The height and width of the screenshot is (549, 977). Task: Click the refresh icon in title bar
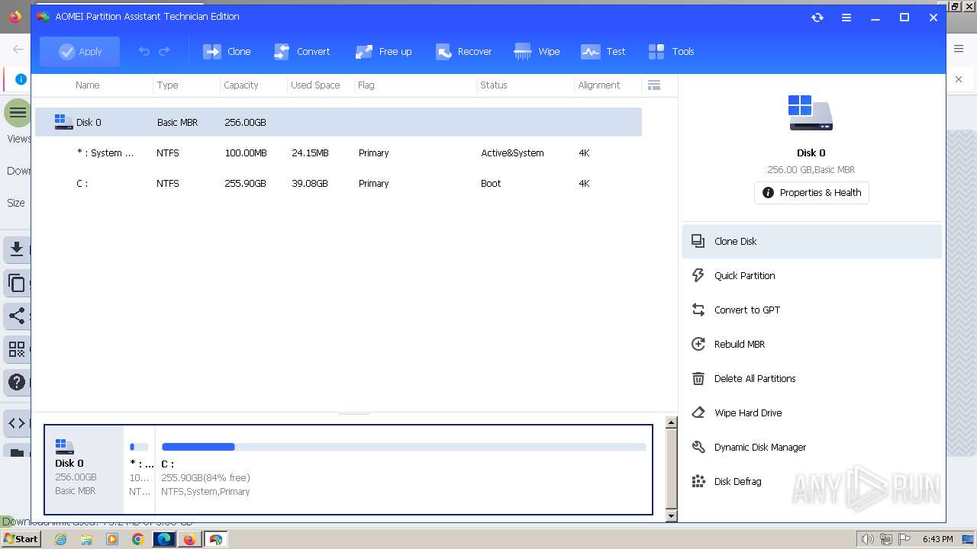coord(817,17)
